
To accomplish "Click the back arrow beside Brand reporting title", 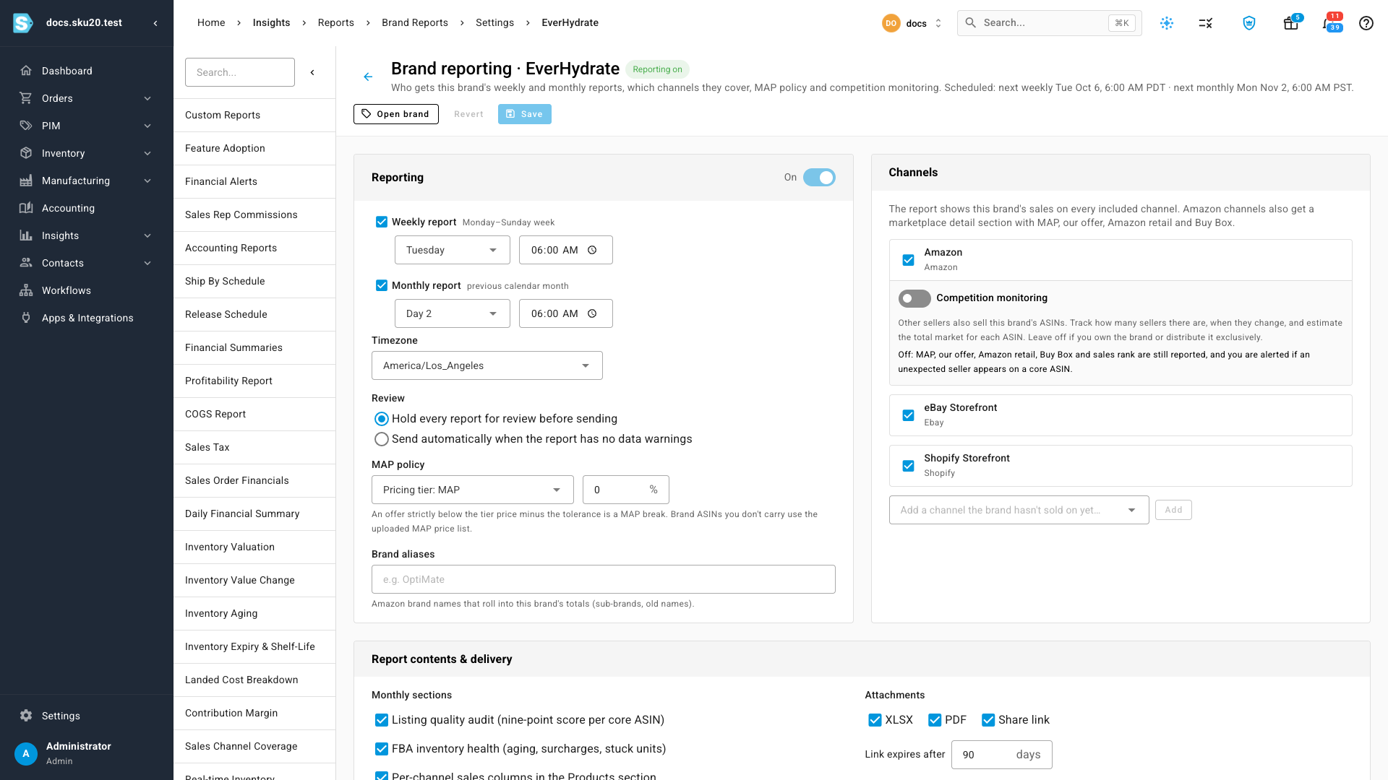I will 368,77.
